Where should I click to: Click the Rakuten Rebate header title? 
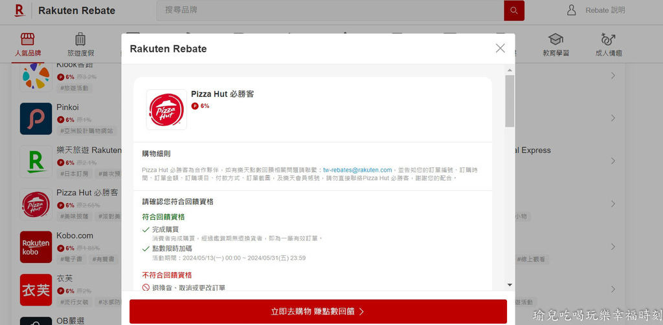[76, 10]
